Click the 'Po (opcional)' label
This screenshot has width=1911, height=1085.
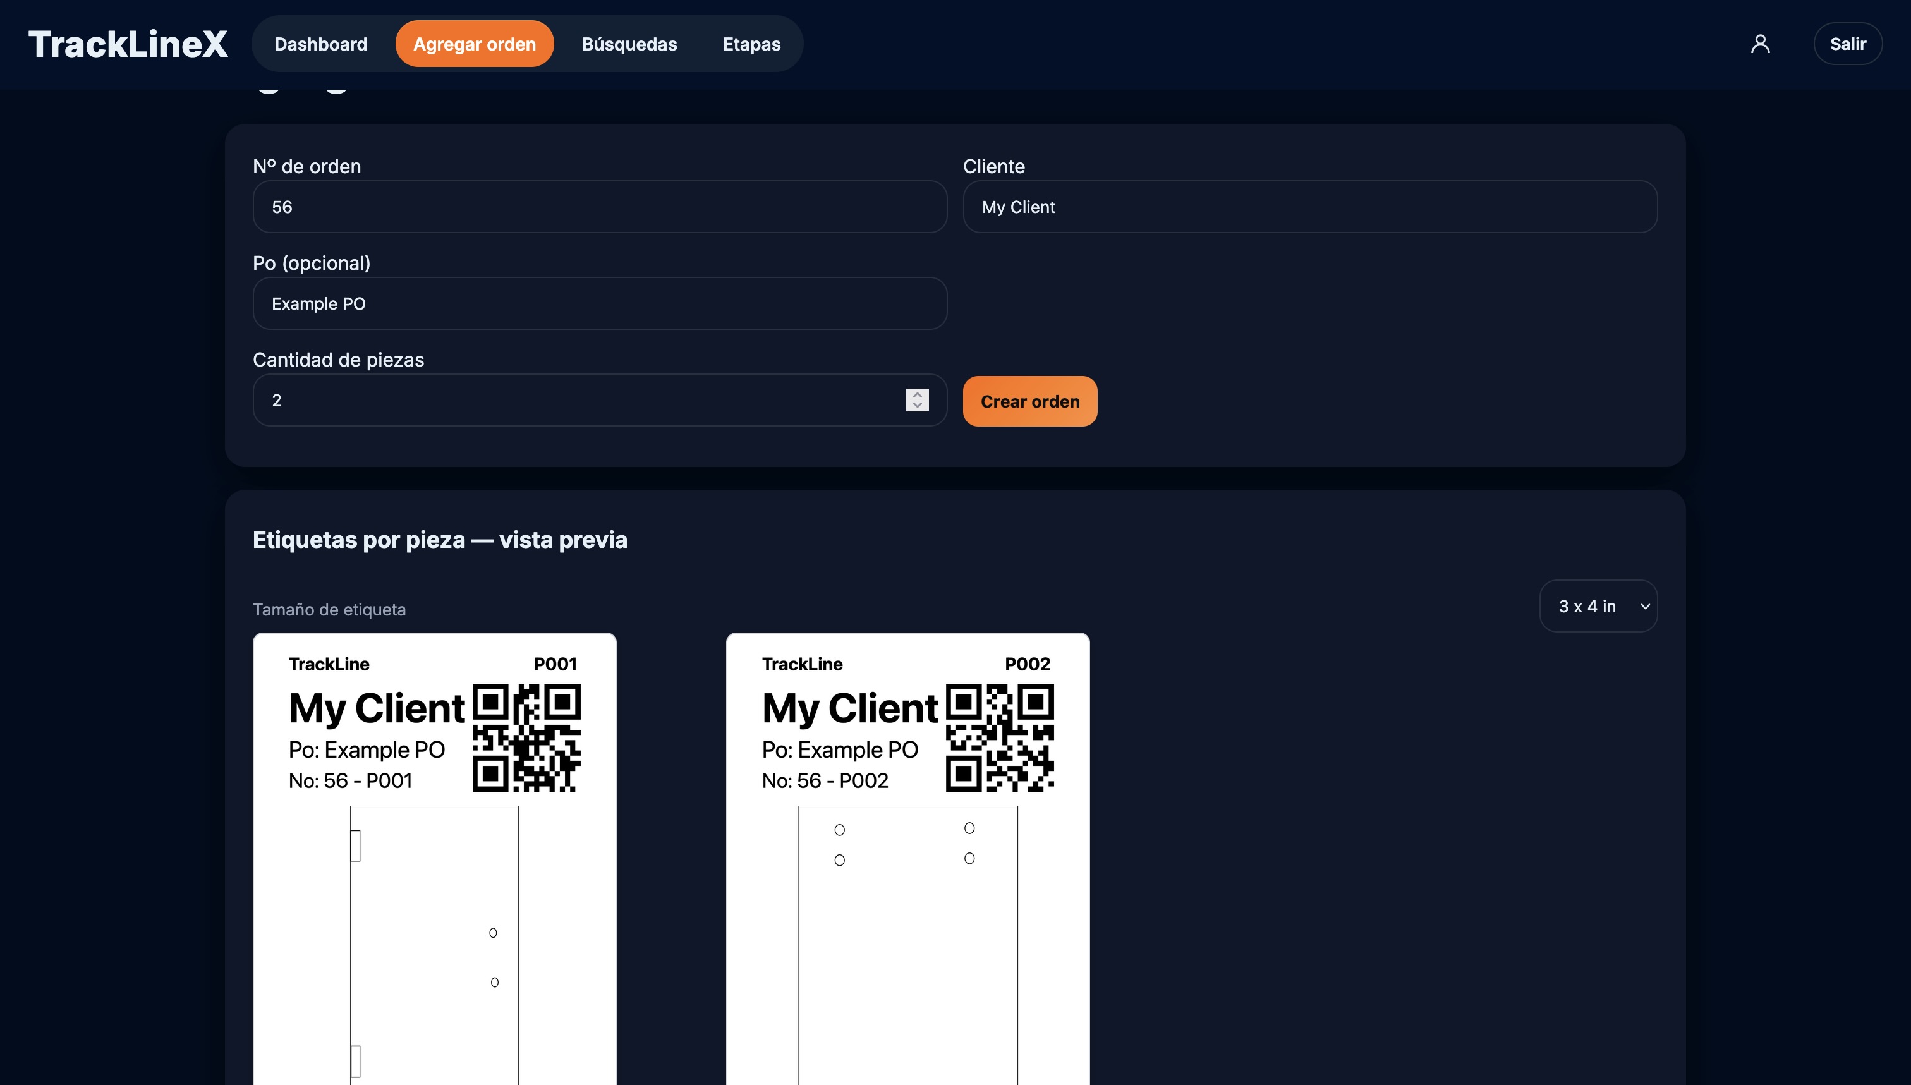[312, 263]
